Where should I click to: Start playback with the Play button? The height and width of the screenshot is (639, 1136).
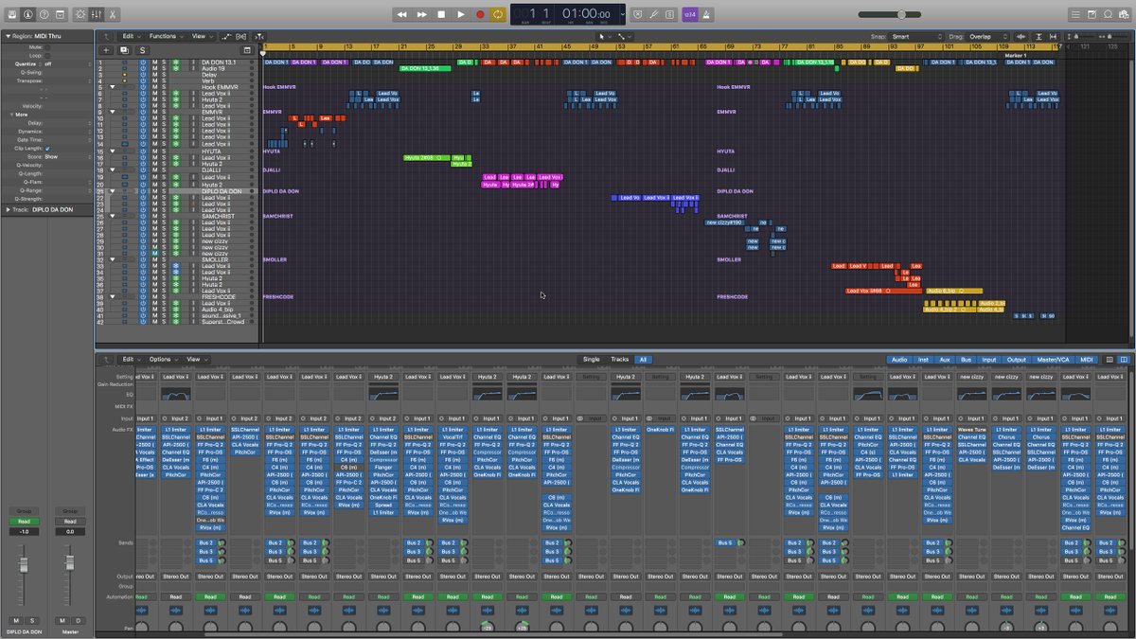461,14
